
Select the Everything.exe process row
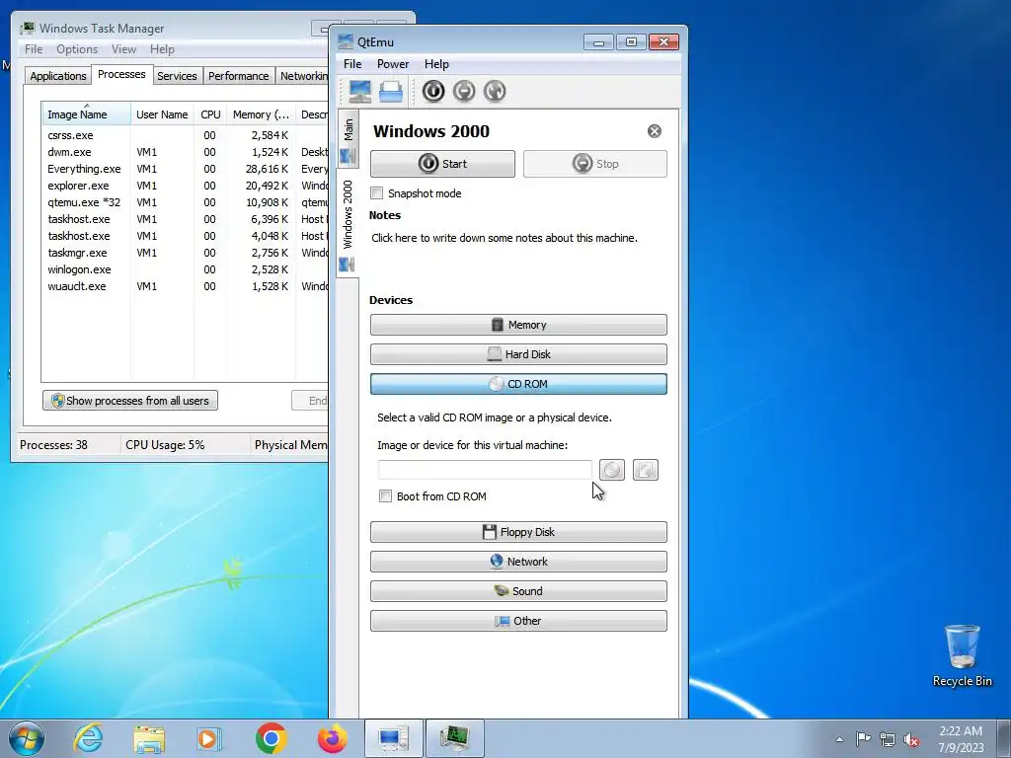pos(186,169)
